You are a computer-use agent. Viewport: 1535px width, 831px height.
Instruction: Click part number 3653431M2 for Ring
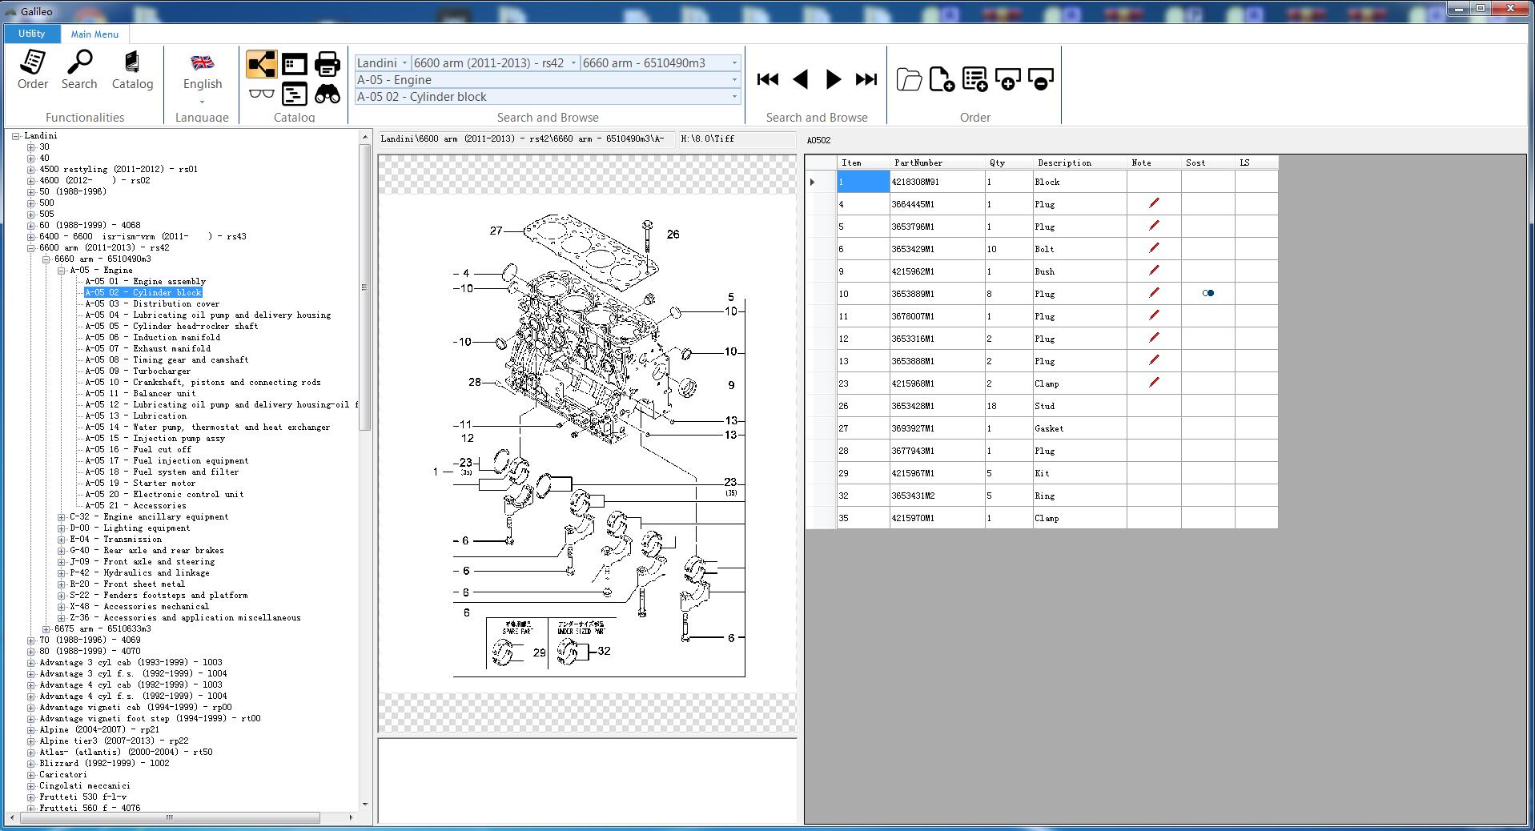pyautogui.click(x=937, y=496)
